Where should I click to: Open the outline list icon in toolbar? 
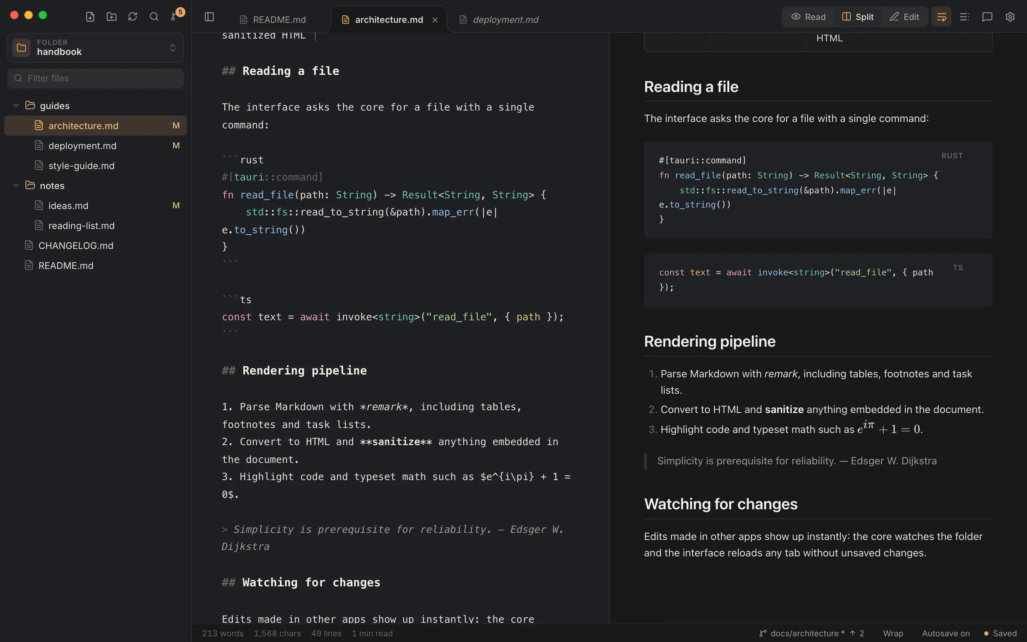964,17
